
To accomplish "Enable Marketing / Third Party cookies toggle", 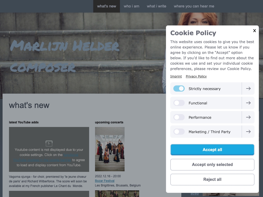I will pyautogui.click(x=179, y=132).
